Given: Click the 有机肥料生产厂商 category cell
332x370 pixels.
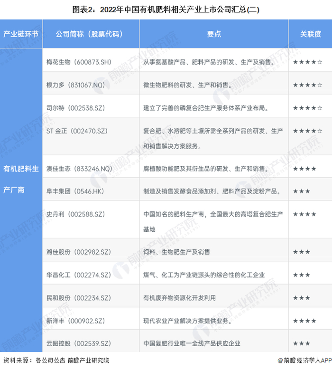Looking at the screenshot, I should (21, 180).
